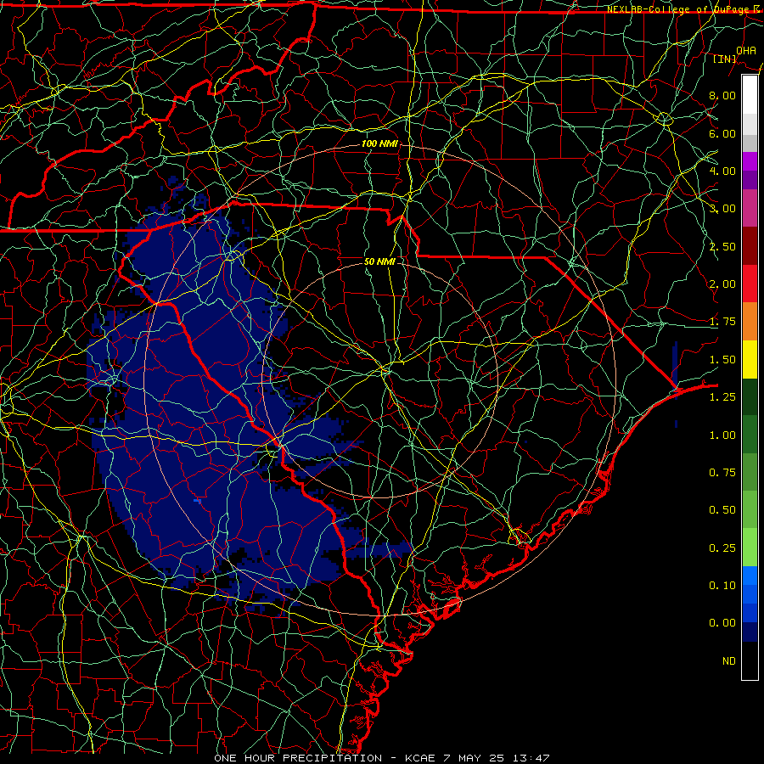Viewport: 764px width, 764px height.
Task: Click the 0.75 legend value
Action: (722, 473)
